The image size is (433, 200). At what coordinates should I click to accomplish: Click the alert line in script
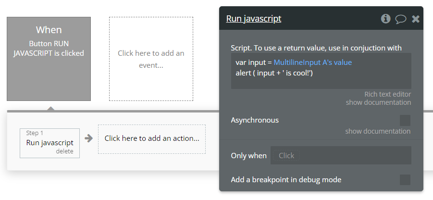[x=274, y=73]
